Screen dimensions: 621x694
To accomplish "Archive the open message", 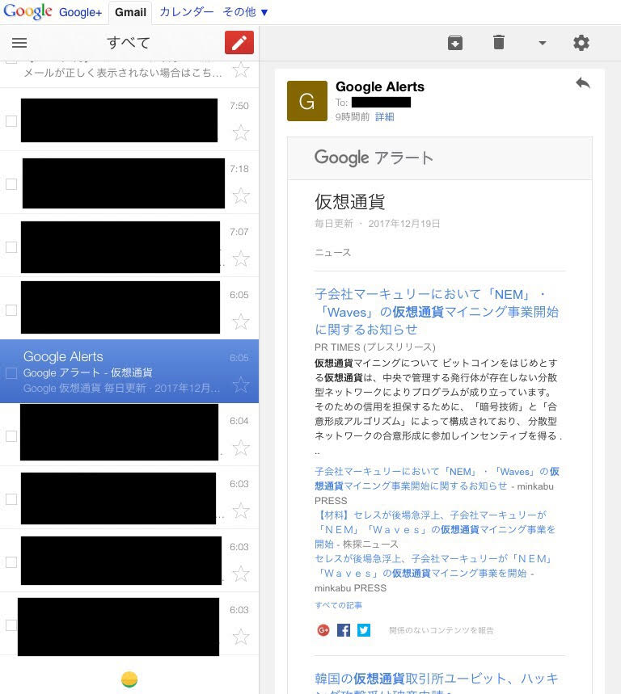I will pos(455,43).
